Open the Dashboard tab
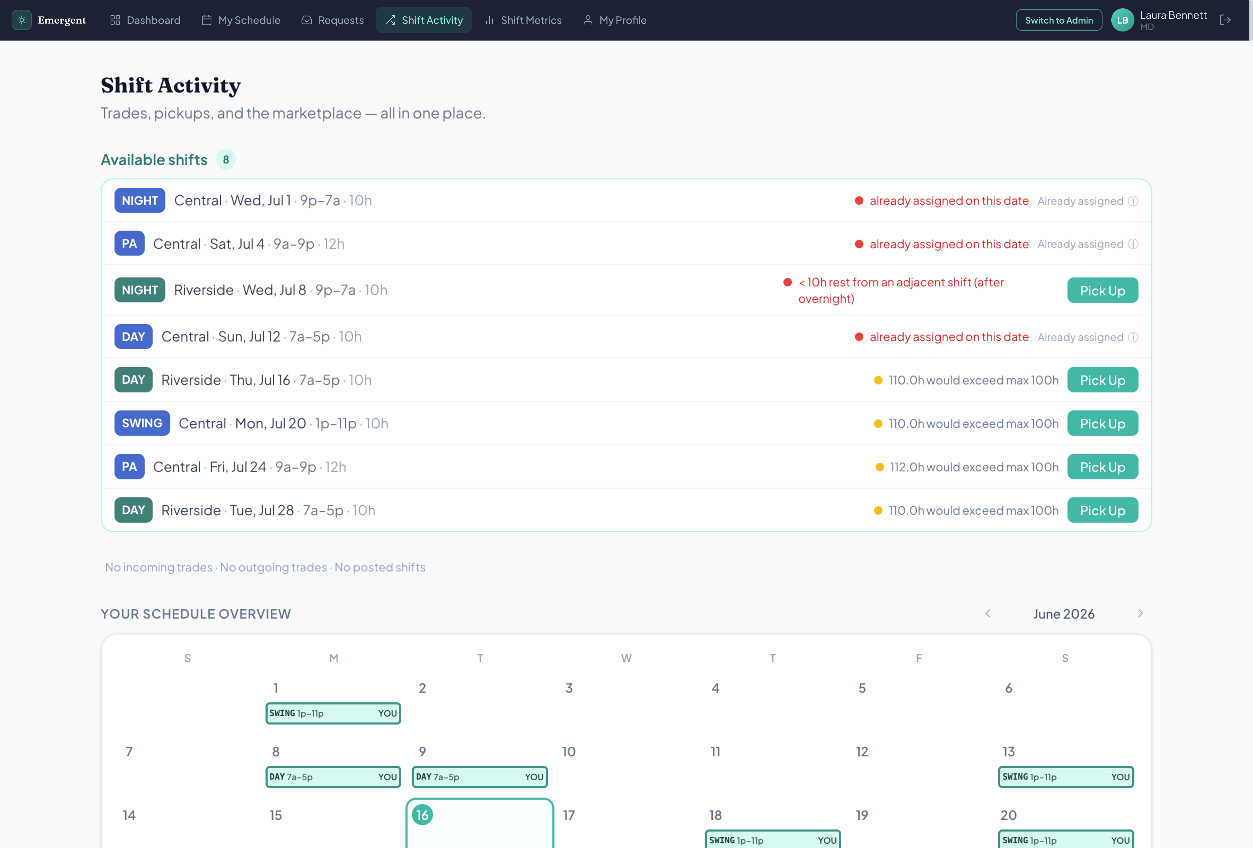 tap(145, 20)
